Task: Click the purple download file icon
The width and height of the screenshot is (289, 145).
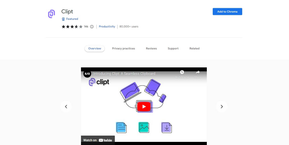Action: [x=166, y=127]
